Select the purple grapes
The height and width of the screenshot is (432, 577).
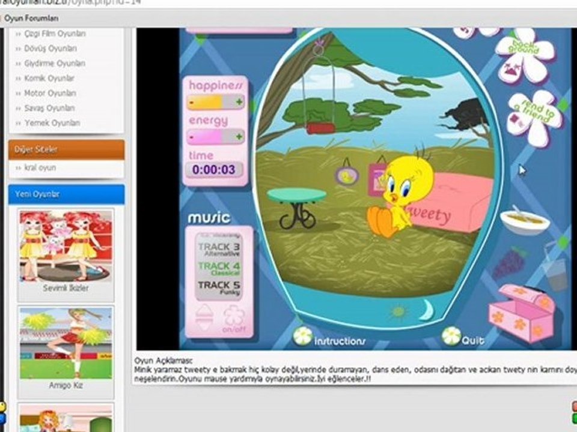(x=508, y=262)
